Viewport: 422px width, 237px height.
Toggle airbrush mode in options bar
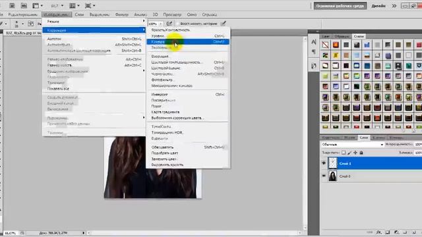click(x=169, y=24)
